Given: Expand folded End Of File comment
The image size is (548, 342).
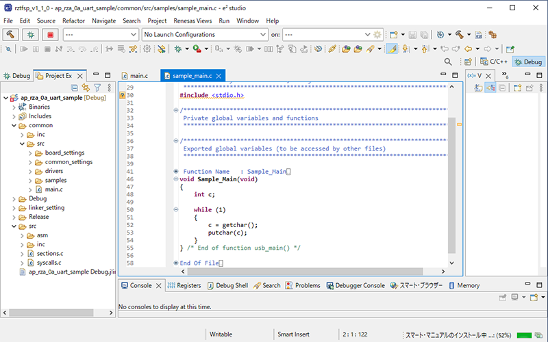Looking at the screenshot, I should point(176,263).
